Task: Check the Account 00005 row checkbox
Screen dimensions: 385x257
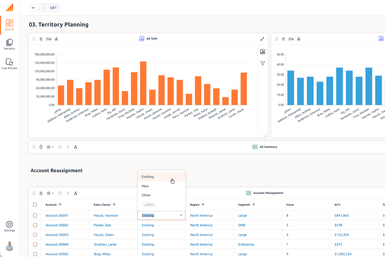Action: 35,254
